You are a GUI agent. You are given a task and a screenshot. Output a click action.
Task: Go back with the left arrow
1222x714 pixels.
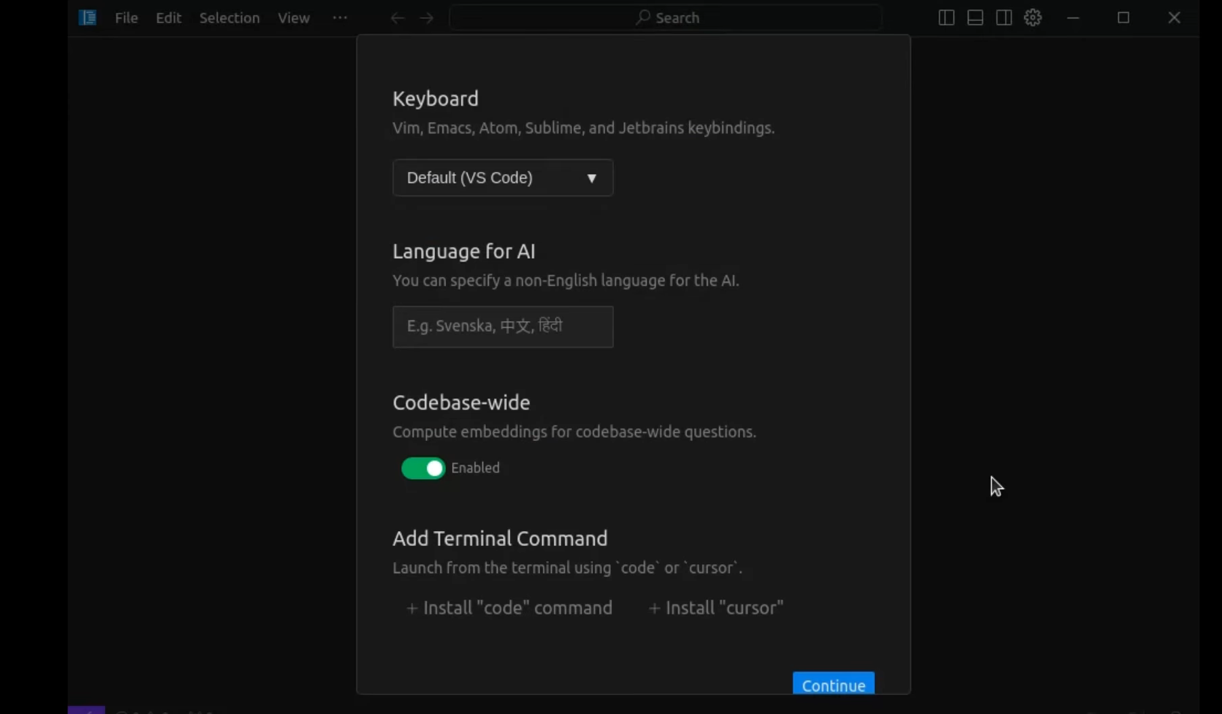tap(397, 18)
